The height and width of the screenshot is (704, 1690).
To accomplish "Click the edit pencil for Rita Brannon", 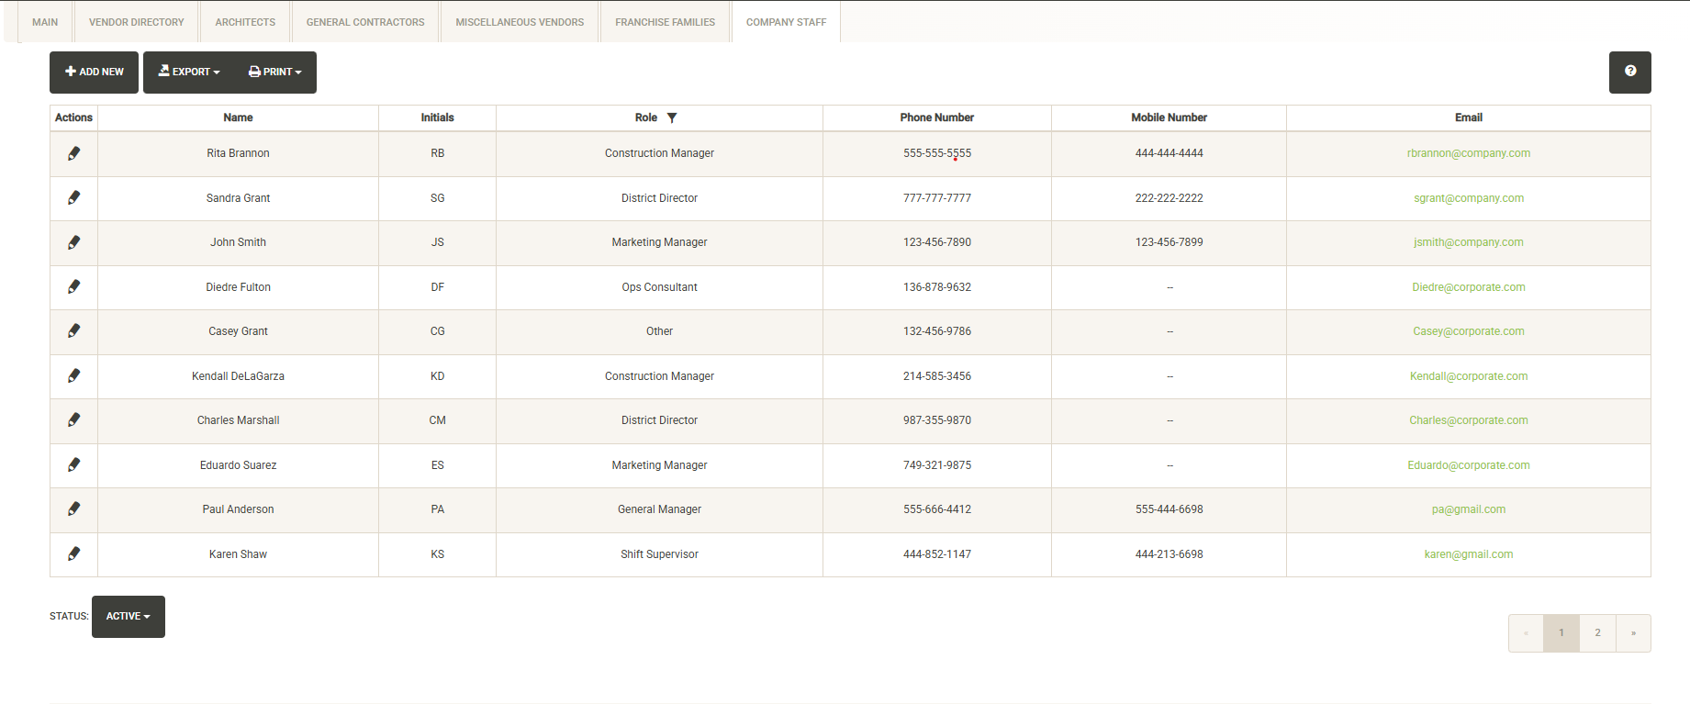I will (x=73, y=153).
